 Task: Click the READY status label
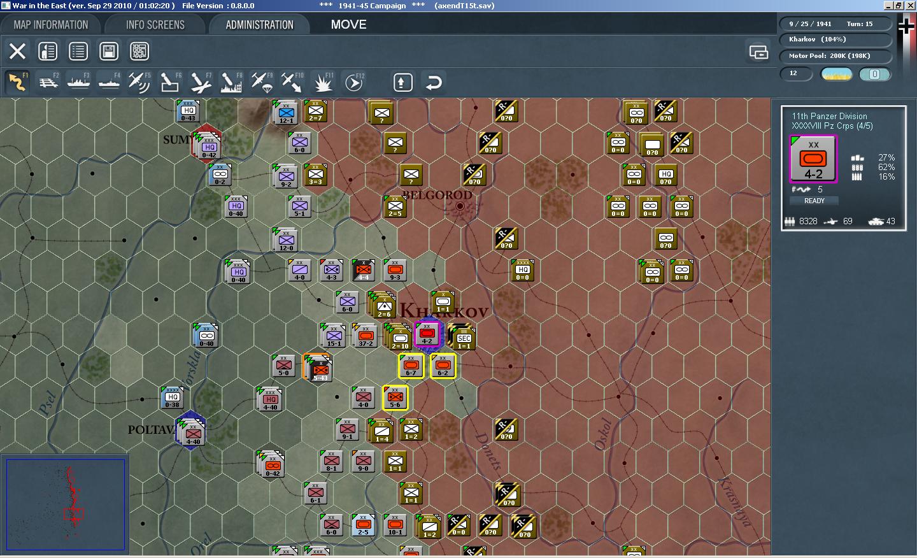pos(814,201)
